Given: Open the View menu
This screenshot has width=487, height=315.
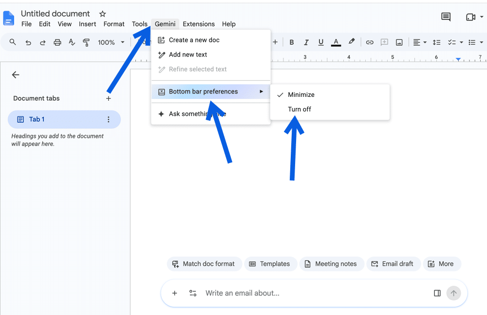Looking at the screenshot, I should click(65, 24).
